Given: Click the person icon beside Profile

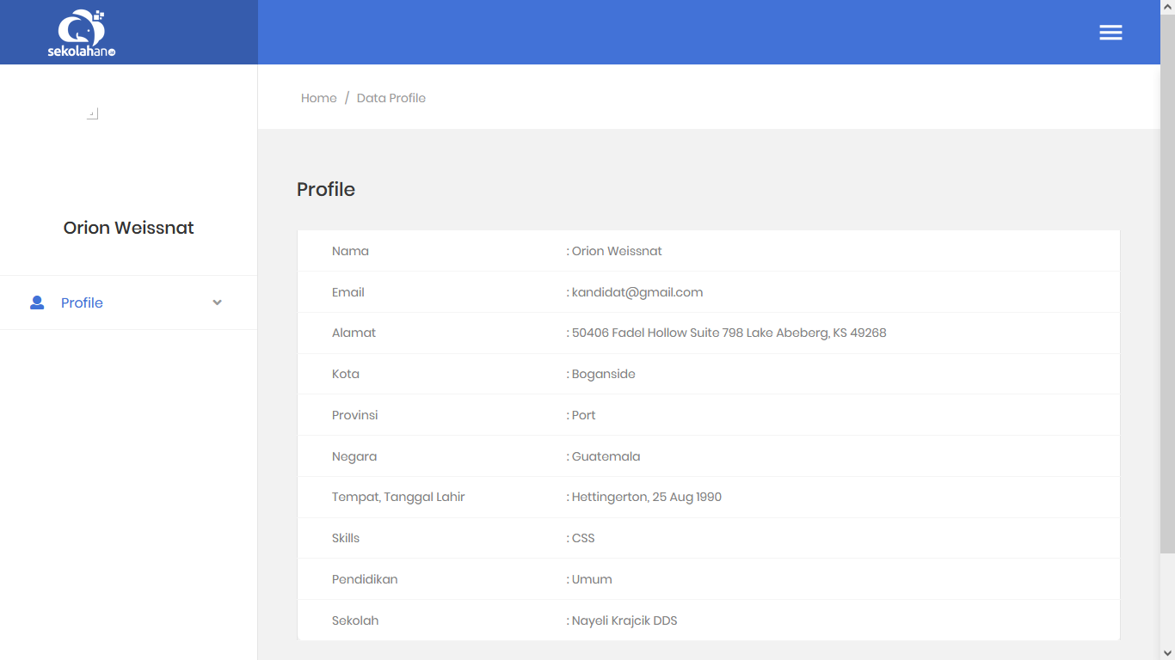Looking at the screenshot, I should coord(37,302).
